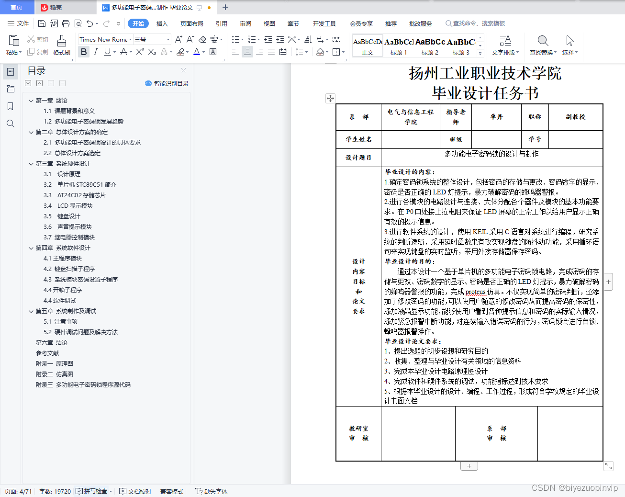Click the smart TOC recognition icon
625x497 pixels.
(x=148, y=83)
